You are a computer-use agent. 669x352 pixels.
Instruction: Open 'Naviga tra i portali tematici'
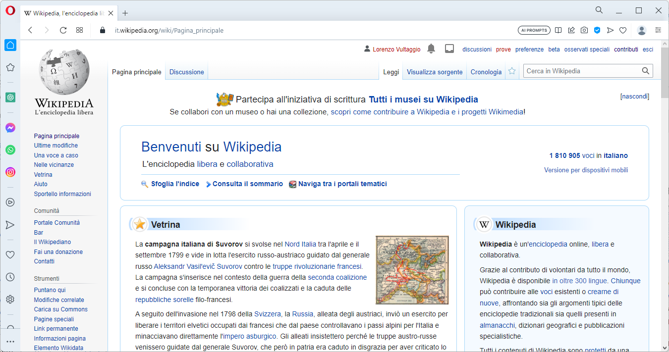coord(342,184)
